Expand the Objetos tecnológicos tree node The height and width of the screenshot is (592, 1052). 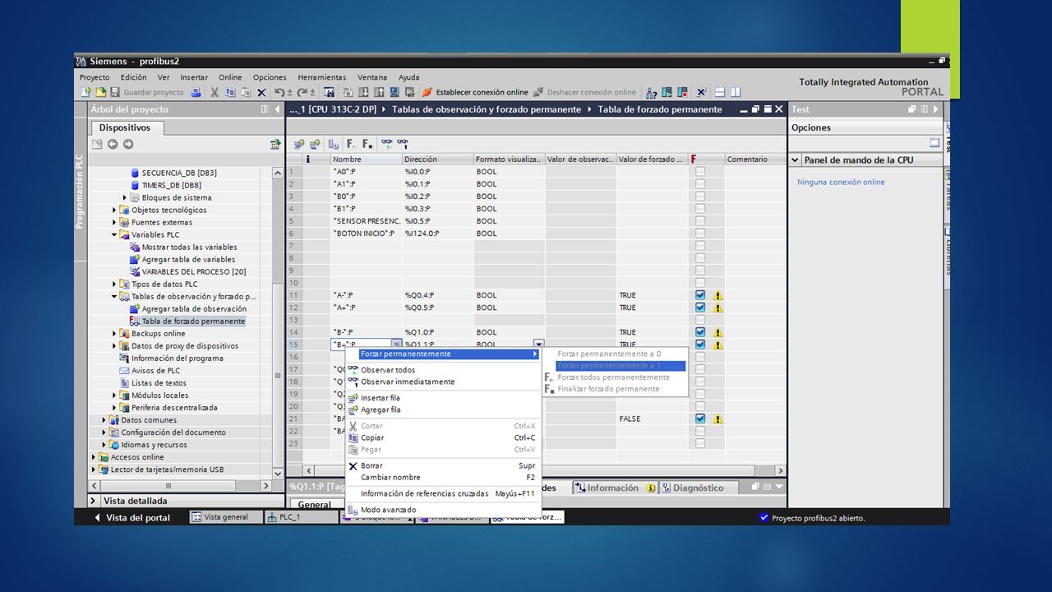pyautogui.click(x=115, y=210)
